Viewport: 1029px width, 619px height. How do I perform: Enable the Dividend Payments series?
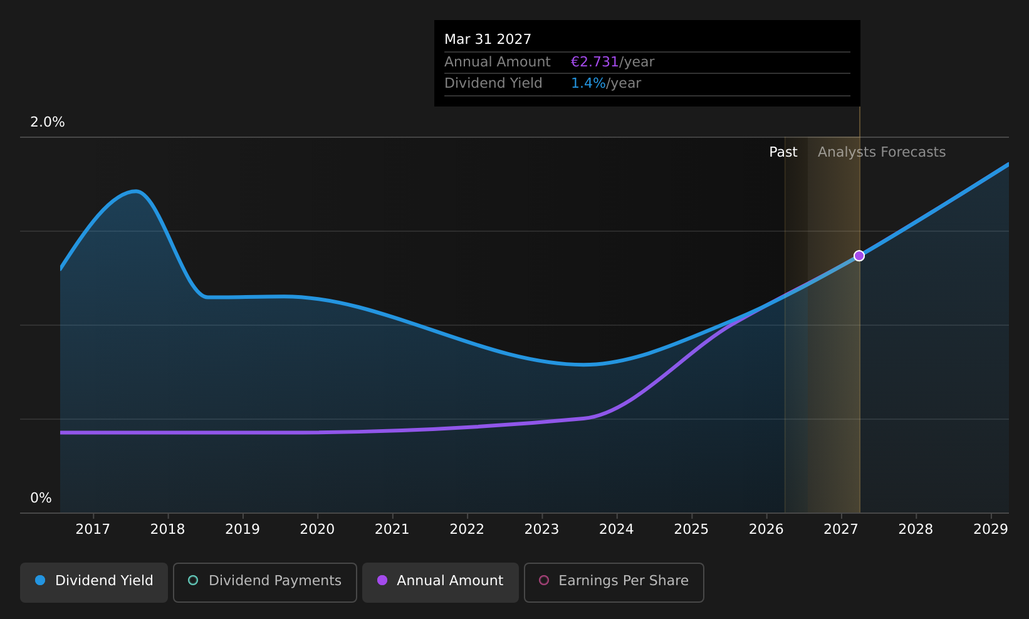pos(265,582)
